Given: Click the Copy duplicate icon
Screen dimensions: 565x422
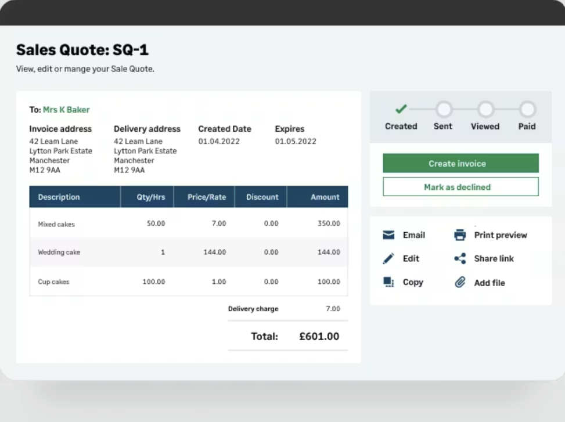Looking at the screenshot, I should click(388, 282).
